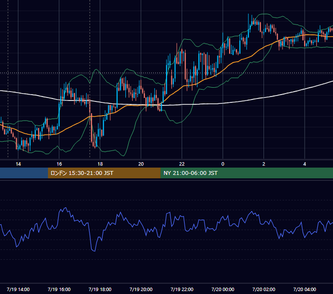Select the 7/19 20:00 time label

[x=141, y=289]
